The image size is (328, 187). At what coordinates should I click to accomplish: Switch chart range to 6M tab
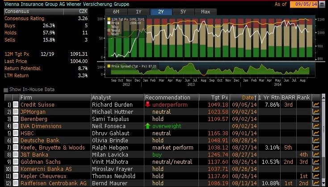(x=116, y=12)
